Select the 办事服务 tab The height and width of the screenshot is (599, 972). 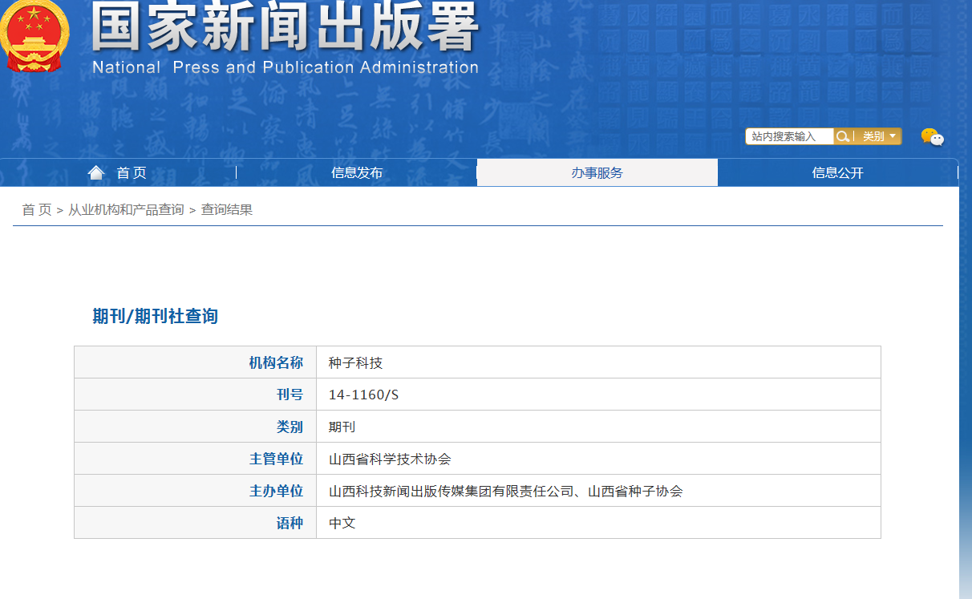[597, 171]
